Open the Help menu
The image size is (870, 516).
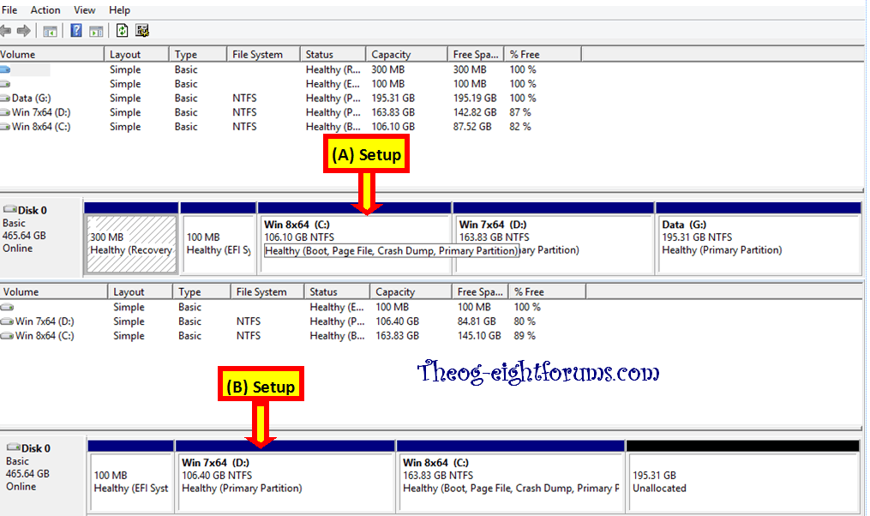click(119, 10)
